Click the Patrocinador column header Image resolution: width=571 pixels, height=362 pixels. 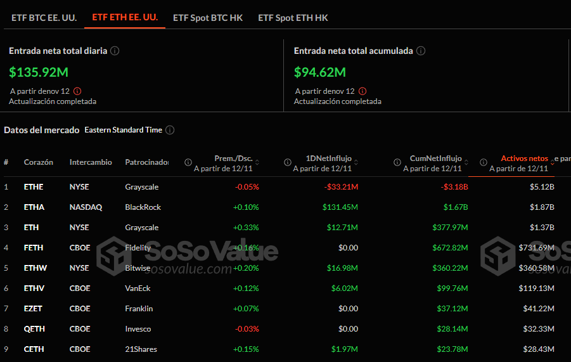[x=147, y=162]
